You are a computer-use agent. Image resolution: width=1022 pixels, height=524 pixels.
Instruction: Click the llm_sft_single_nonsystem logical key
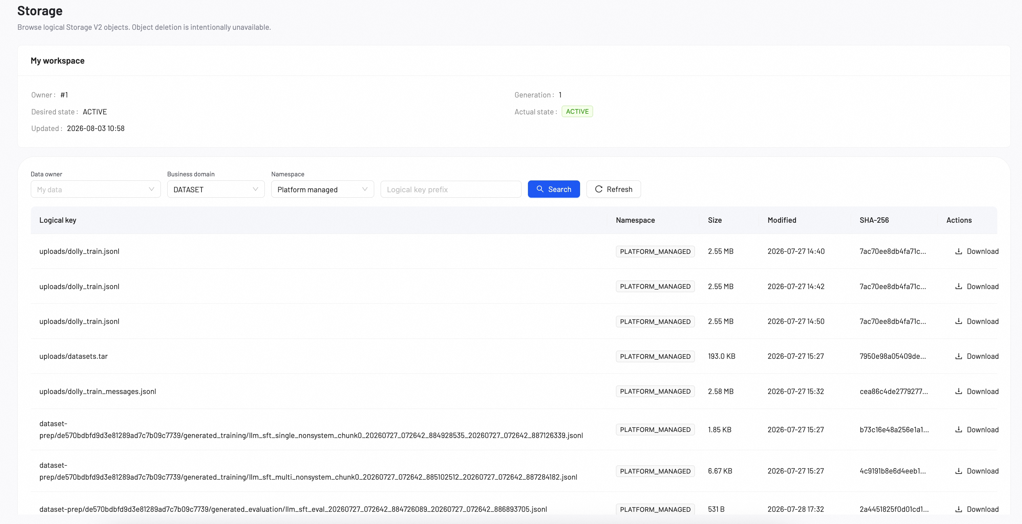311,430
